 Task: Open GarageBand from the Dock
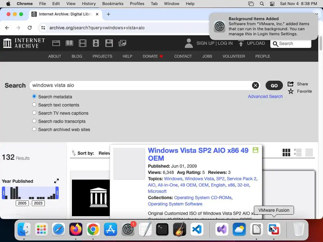pyautogui.click(x=179, y=229)
